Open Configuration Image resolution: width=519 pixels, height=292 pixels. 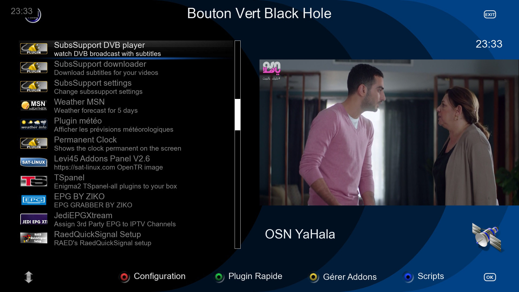[x=159, y=276]
